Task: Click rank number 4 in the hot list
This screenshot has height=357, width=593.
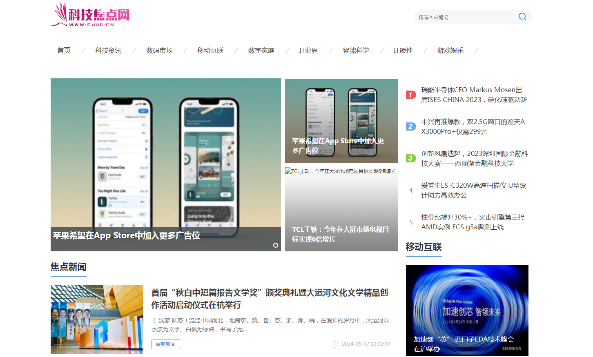Action: (411, 190)
